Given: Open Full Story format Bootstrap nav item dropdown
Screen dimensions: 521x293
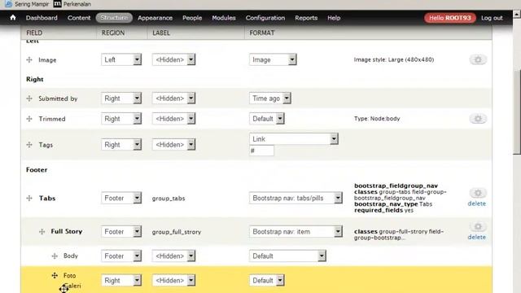Looking at the screenshot, I should 296,231.
